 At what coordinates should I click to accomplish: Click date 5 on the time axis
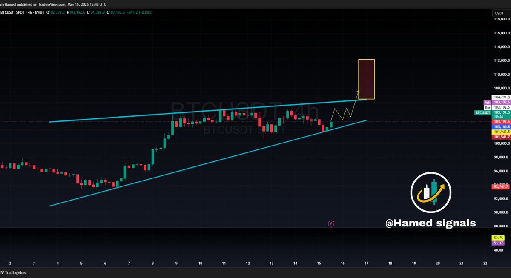coord(81,264)
